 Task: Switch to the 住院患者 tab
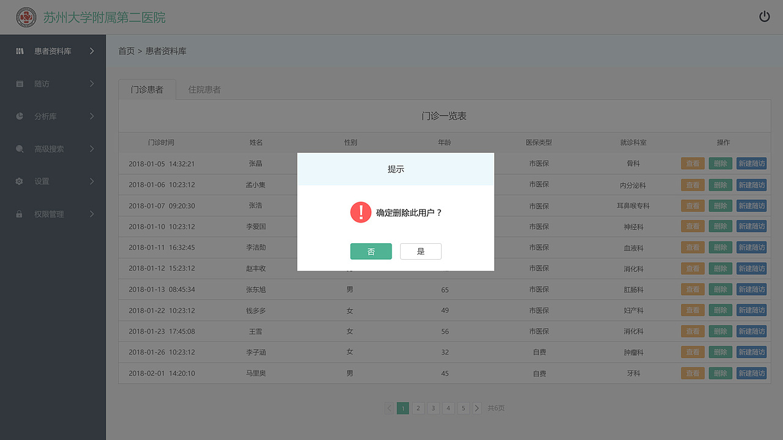coord(204,89)
